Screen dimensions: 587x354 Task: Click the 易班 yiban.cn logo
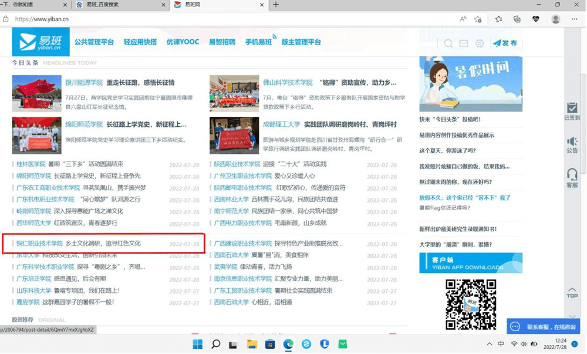41,42
